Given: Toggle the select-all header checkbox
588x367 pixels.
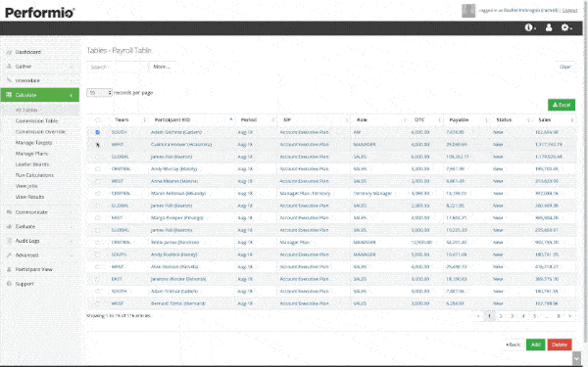Looking at the screenshot, I should 97,119.
